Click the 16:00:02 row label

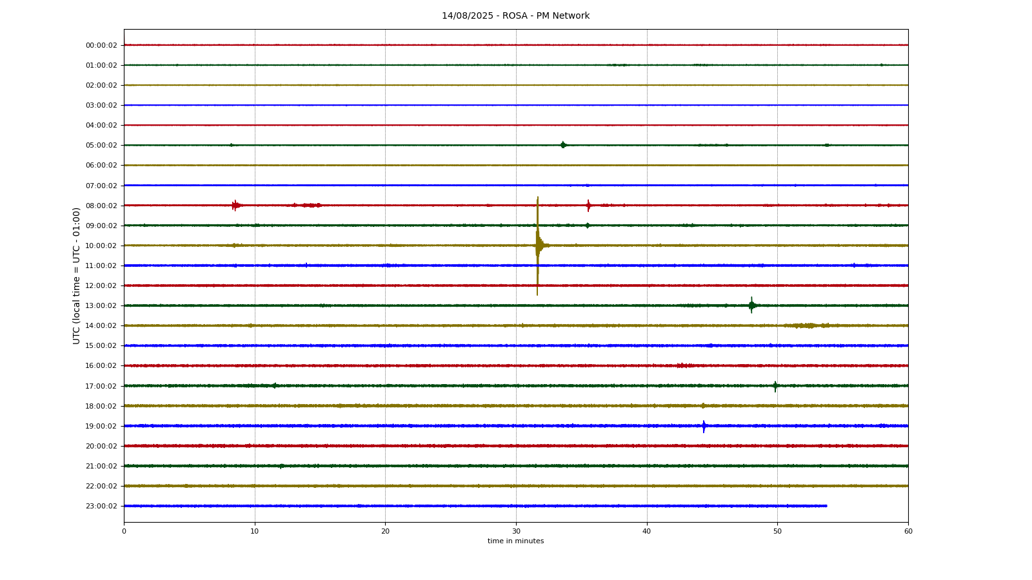(101, 365)
